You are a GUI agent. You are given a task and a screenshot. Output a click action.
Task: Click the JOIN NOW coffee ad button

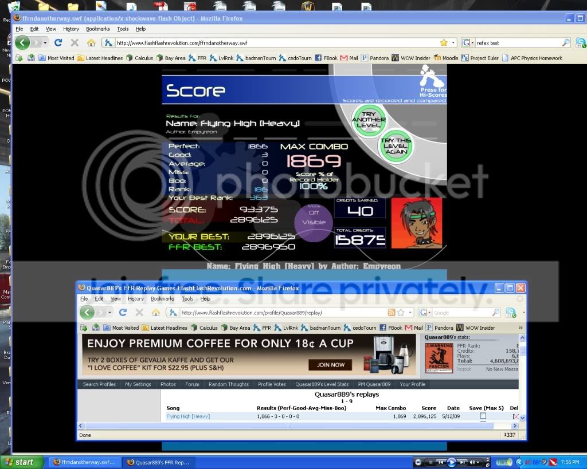[x=330, y=365]
